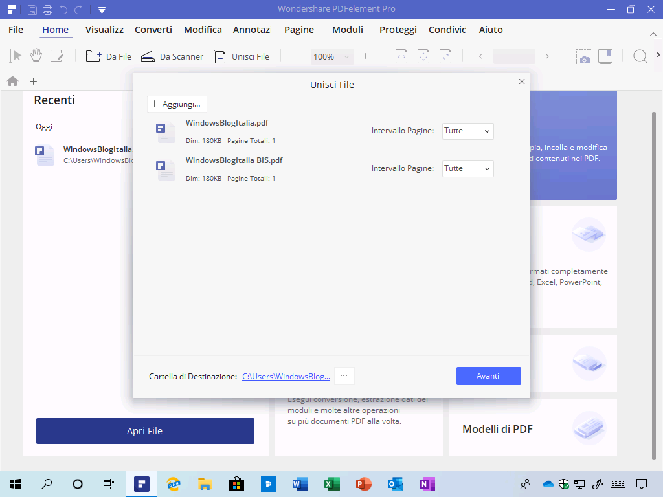663x497 pixels.
Task: Add a new tab with plus icon
Action: [x=34, y=81]
